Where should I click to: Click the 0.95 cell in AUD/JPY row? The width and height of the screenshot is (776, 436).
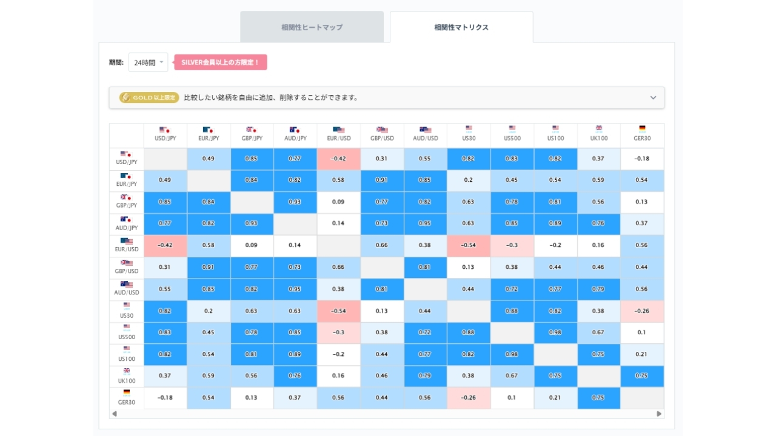(426, 223)
